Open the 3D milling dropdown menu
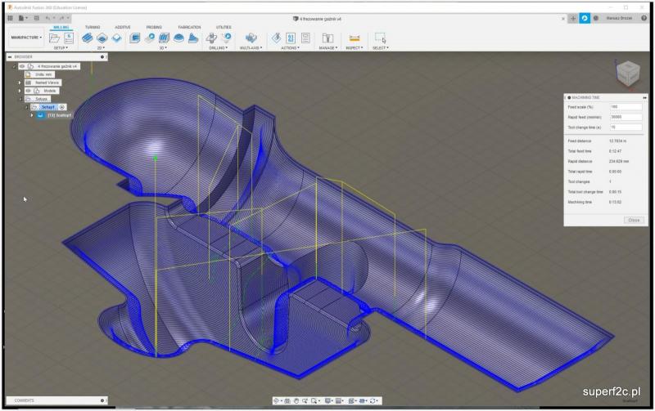The width and height of the screenshot is (655, 411). pyautogui.click(x=165, y=48)
